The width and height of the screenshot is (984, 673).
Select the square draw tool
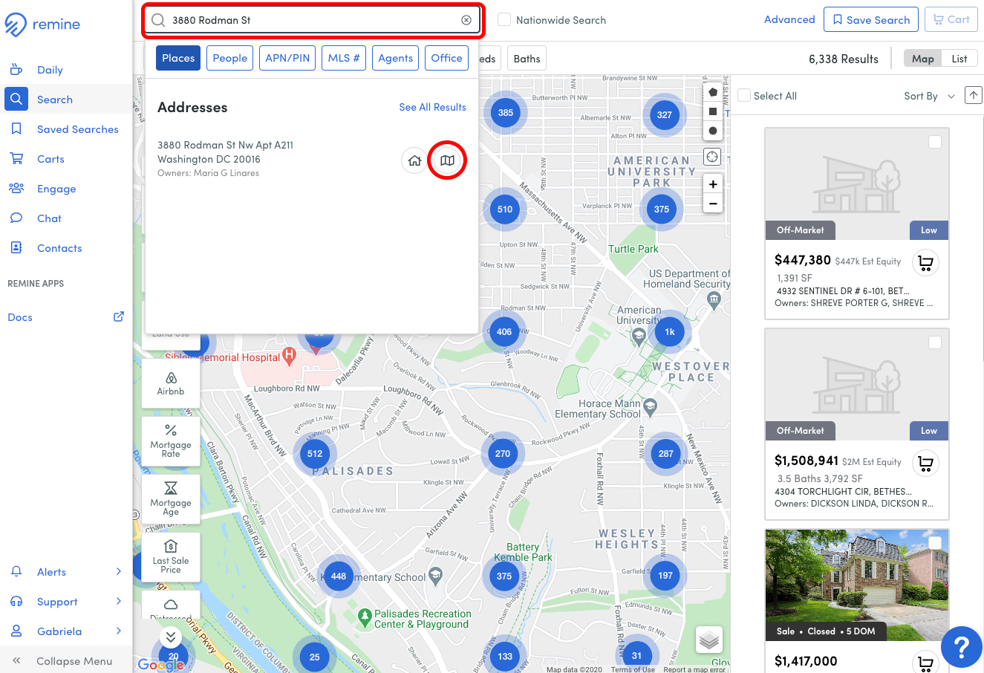713,111
